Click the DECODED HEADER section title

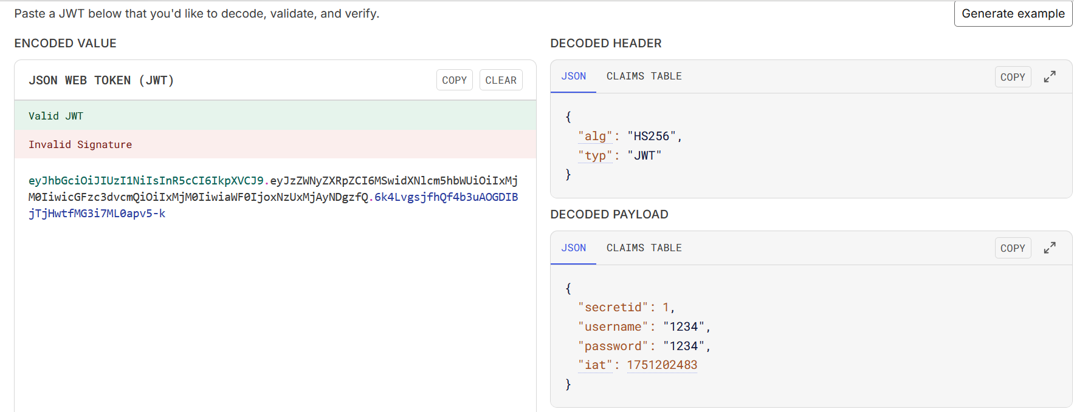click(606, 43)
